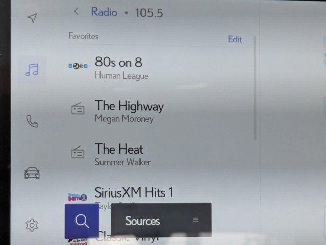Tap the Human League artist text

[x=121, y=76]
